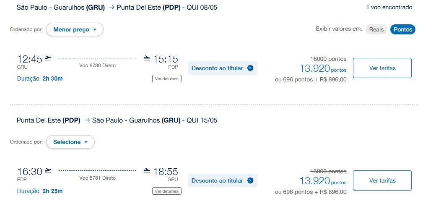Click discount badge icon on flight 8781
This screenshot has height=209, width=428.
pyautogui.click(x=250, y=180)
